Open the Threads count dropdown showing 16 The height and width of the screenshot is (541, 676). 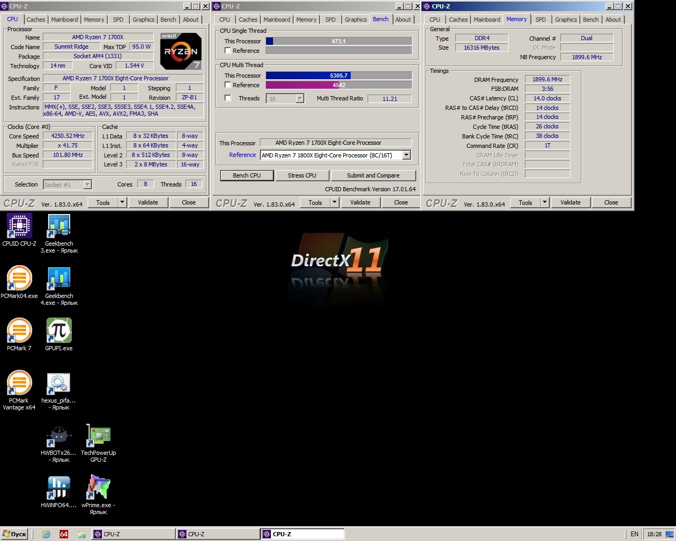[299, 99]
